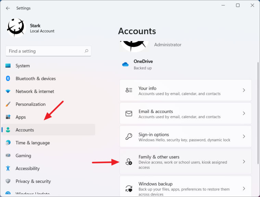Click the back arrow icon
This screenshot has height=197, width=260.
click(8, 8)
